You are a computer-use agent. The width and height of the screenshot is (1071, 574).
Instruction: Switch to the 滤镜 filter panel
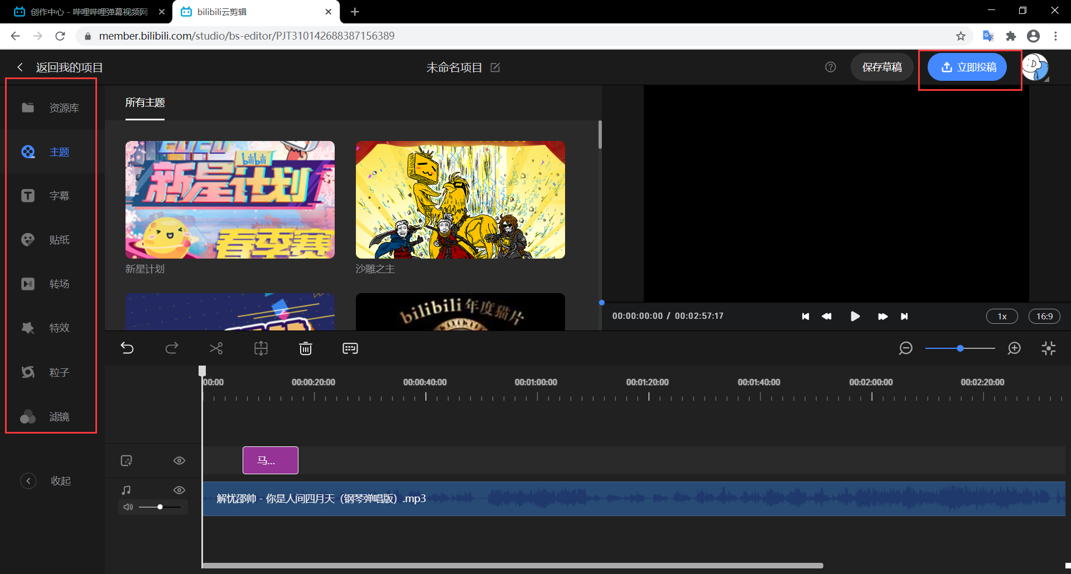[x=50, y=416]
